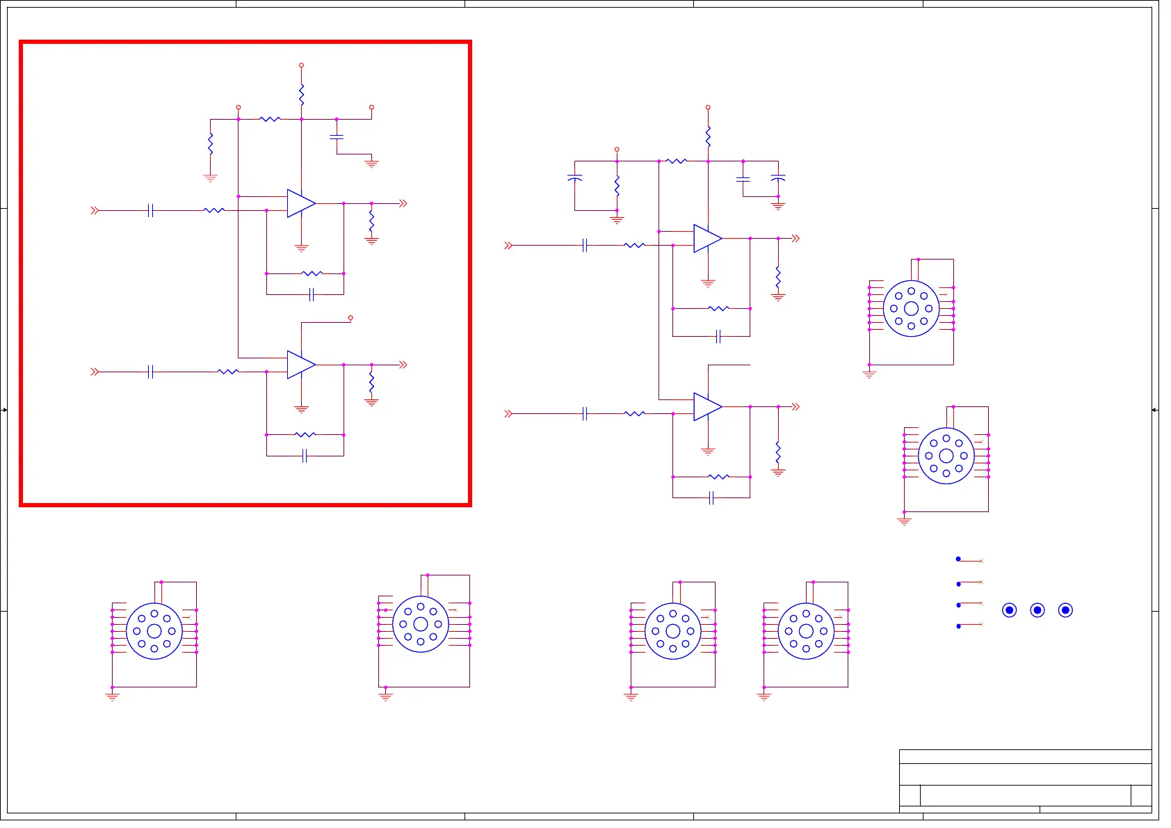This screenshot has width=1171, height=828.
Task: Select the upper op-amp feedback resistor, right circuit
Action: click(718, 308)
